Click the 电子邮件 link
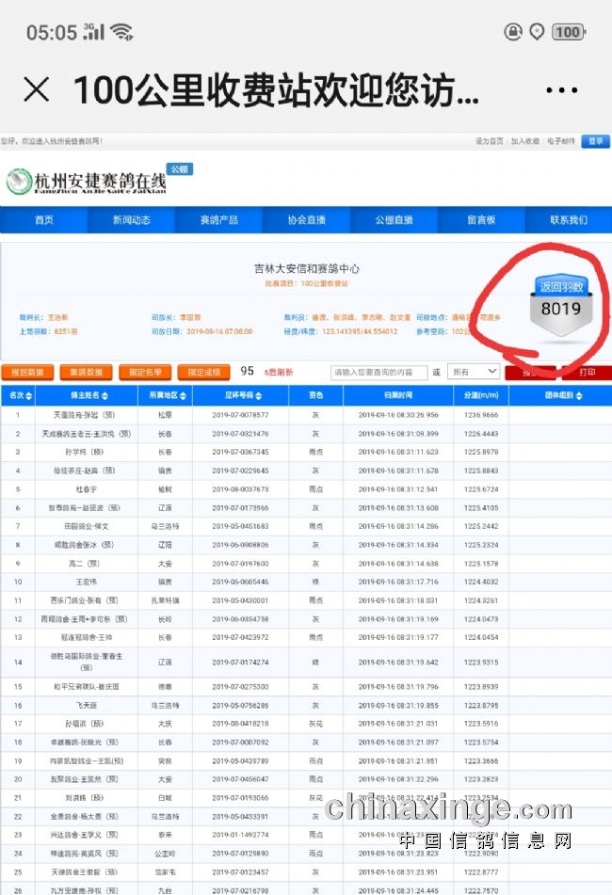This screenshot has height=895, width=612. pos(560,141)
